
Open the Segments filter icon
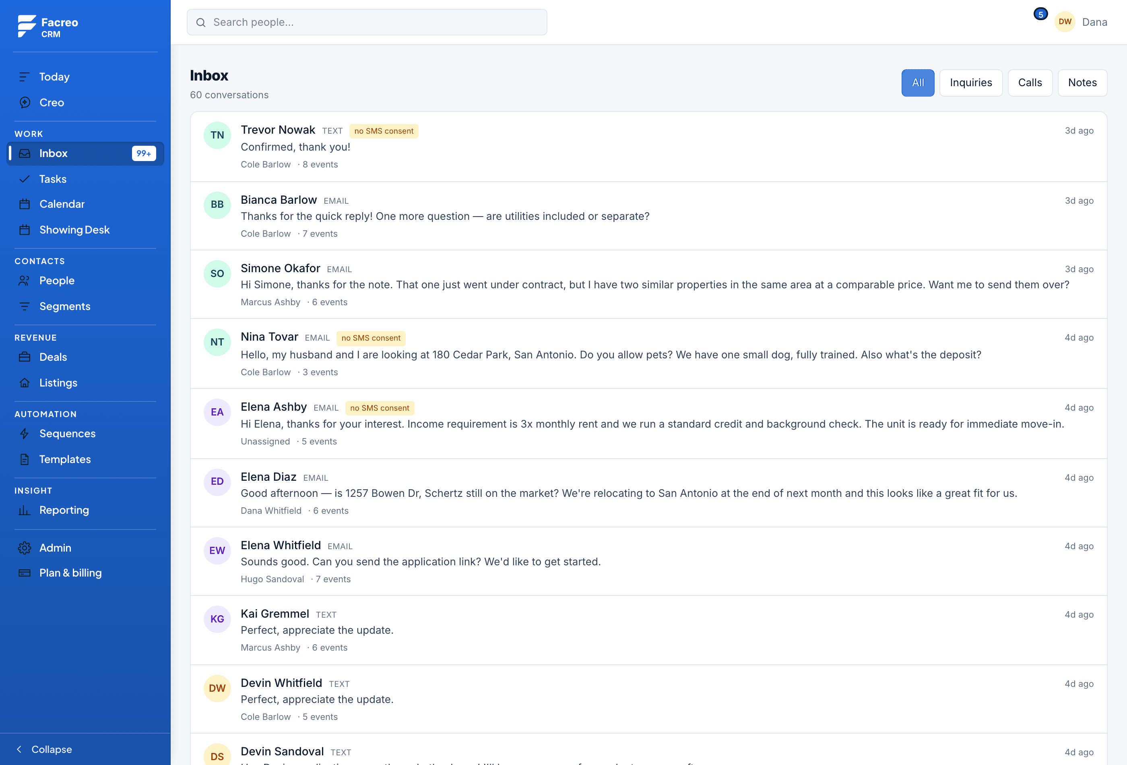click(24, 306)
